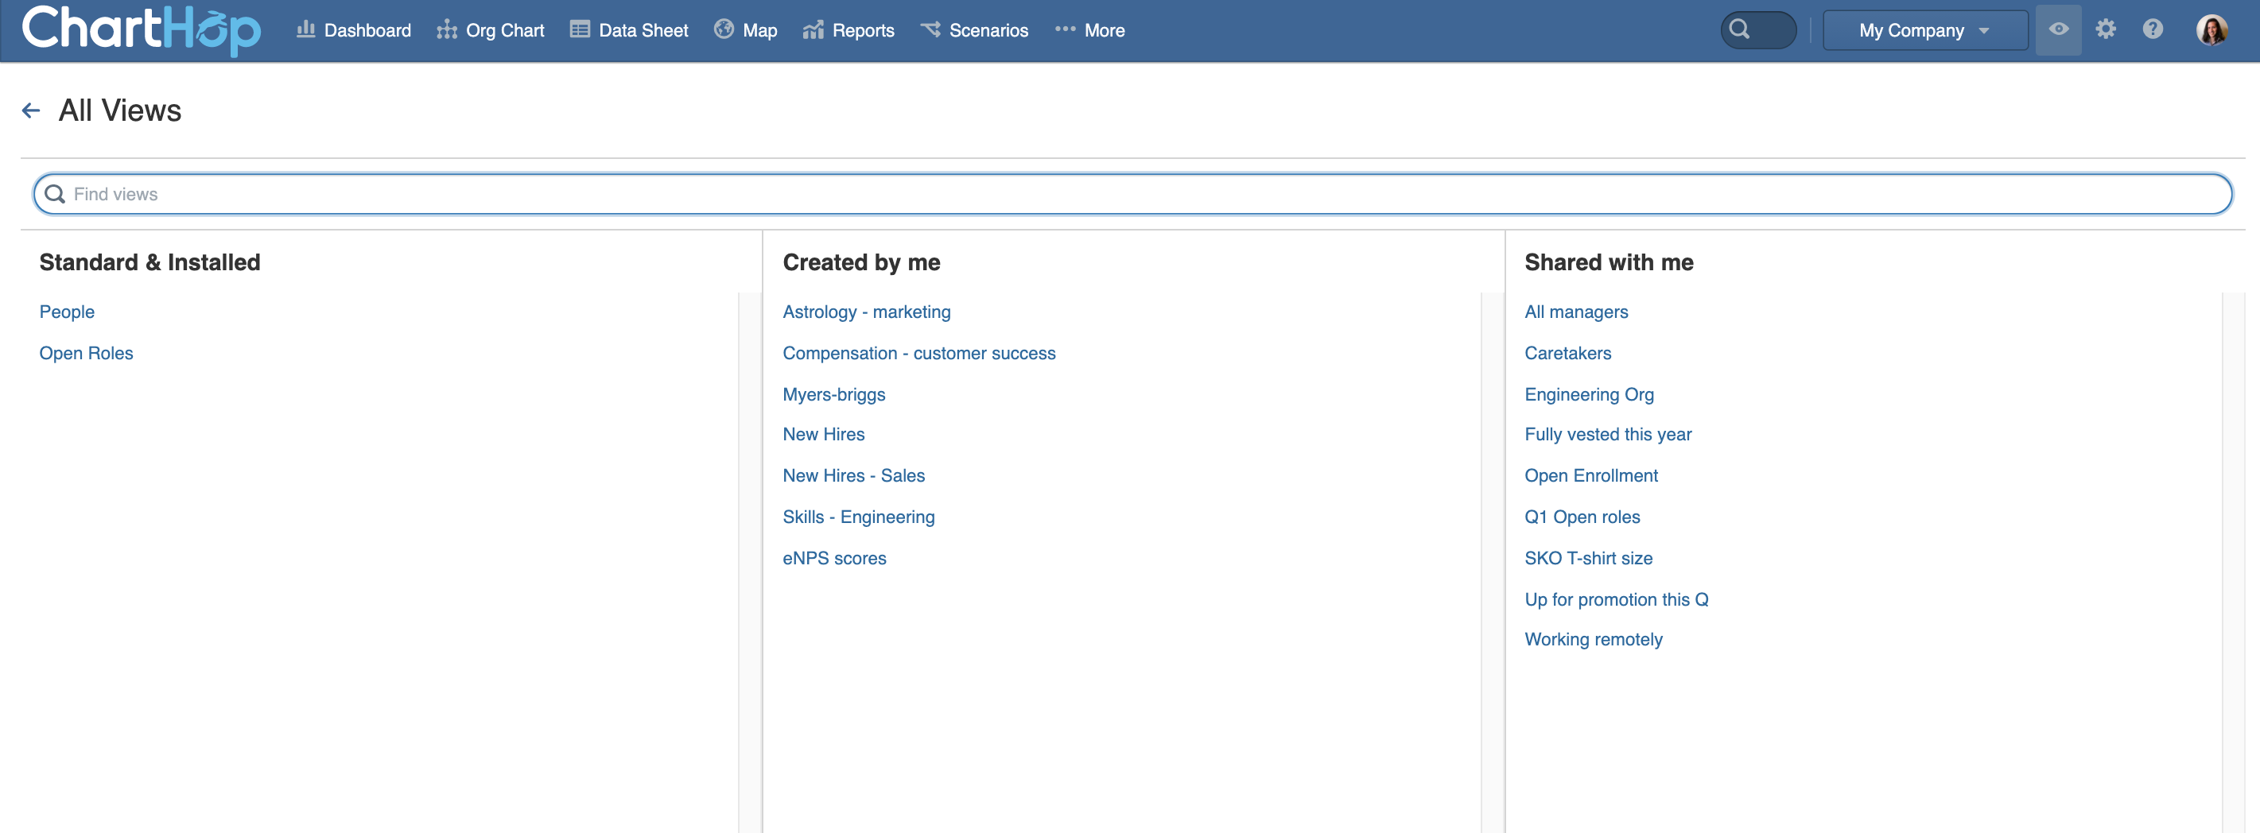Toggle the eye visibility icon in header
This screenshot has height=833, width=2260.
pos(2057,30)
